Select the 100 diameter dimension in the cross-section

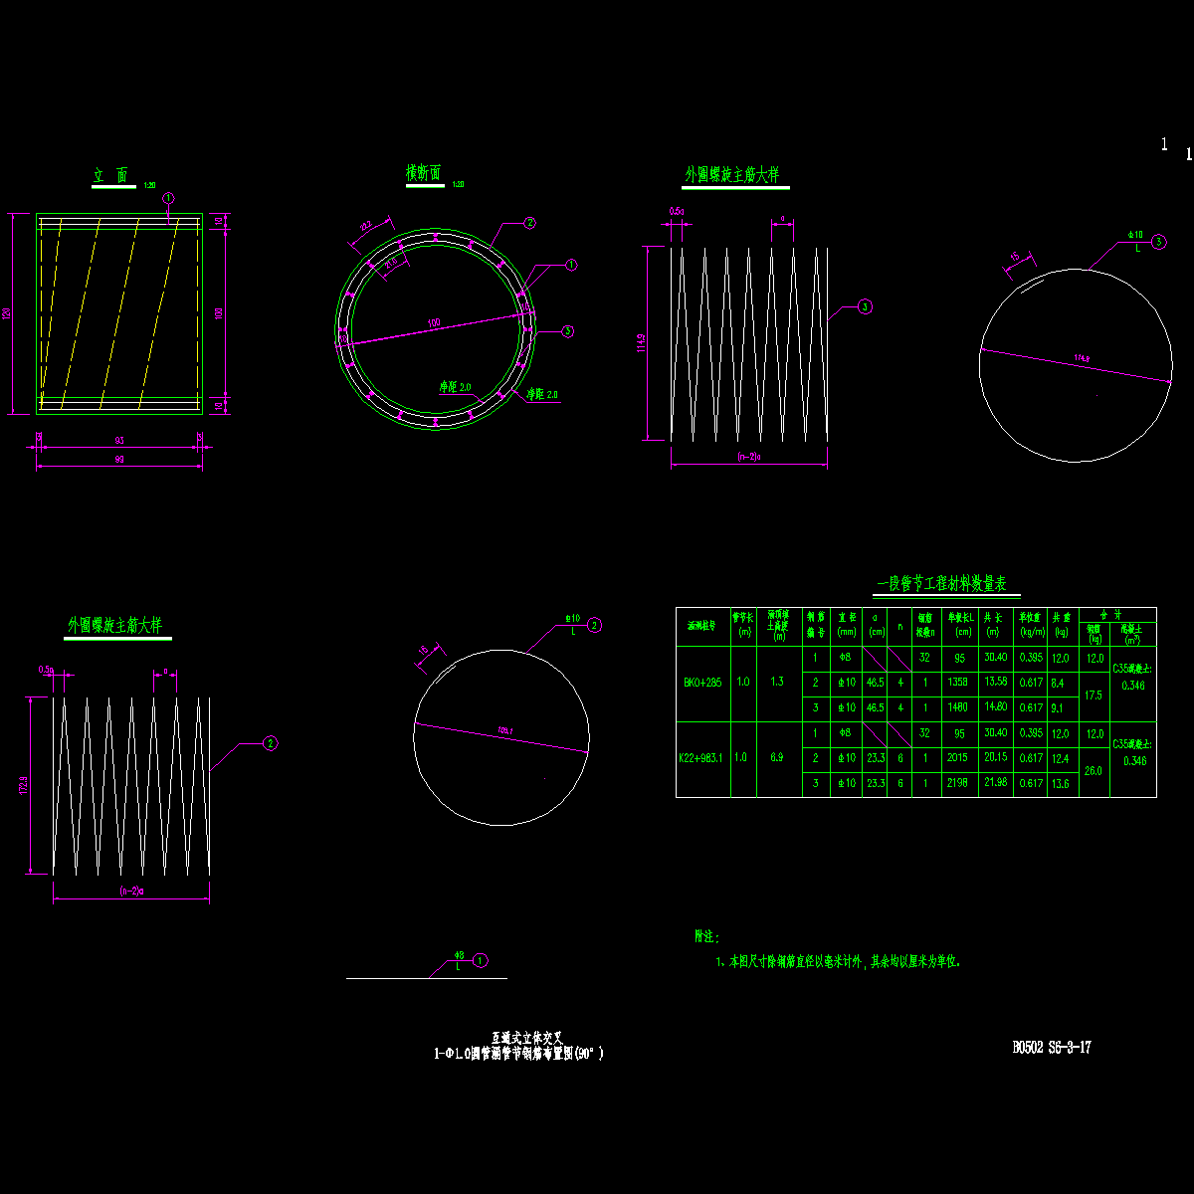(433, 323)
